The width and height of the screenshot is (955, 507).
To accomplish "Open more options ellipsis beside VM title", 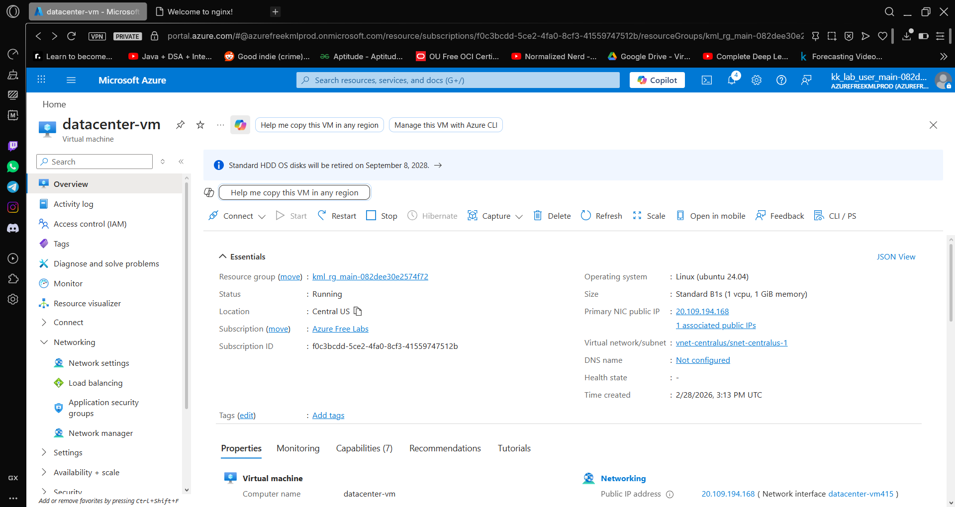I will tap(220, 125).
